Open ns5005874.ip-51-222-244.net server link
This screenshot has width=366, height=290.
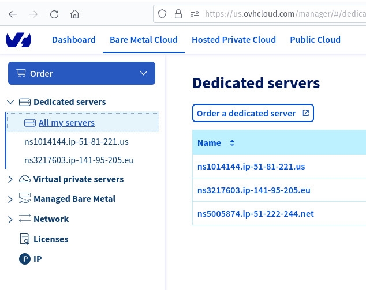[x=255, y=214]
